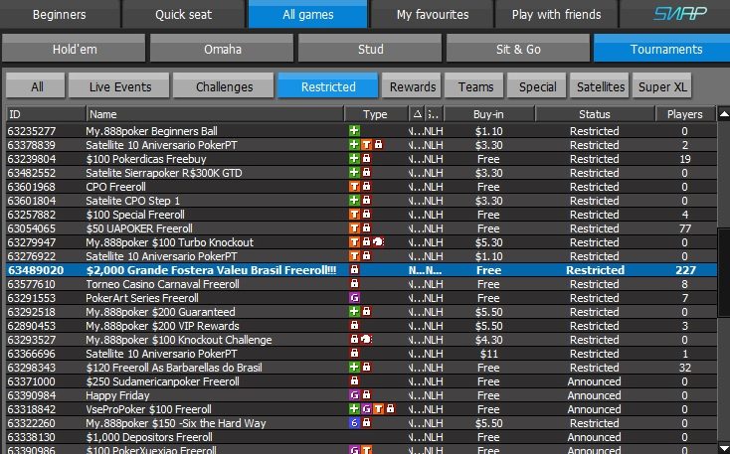This screenshot has width=730, height=454.
Task: Click green plus icon in As Barbarellas row
Action: (x=354, y=367)
